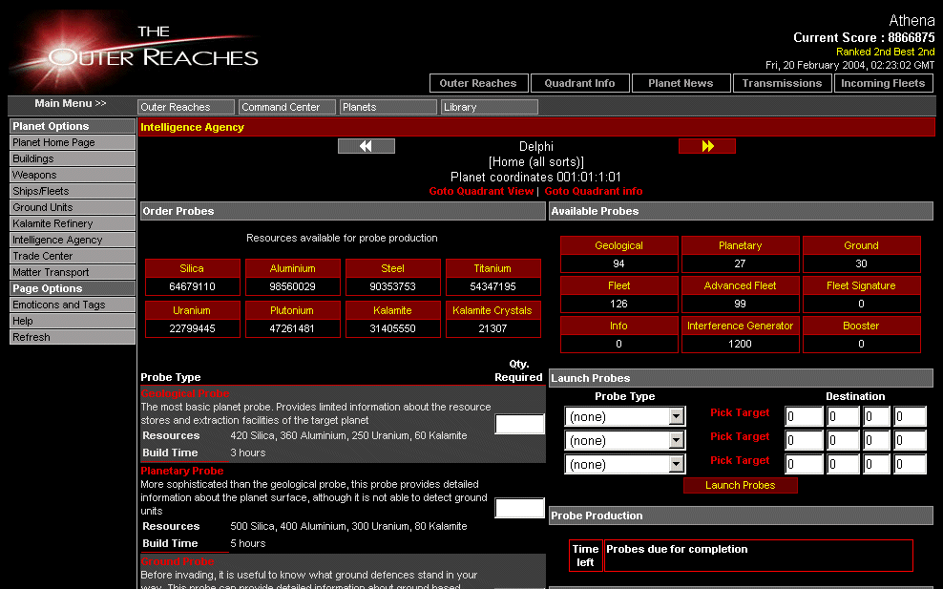Click the Geological Probe quantity field
The image size is (943, 589).
point(519,424)
